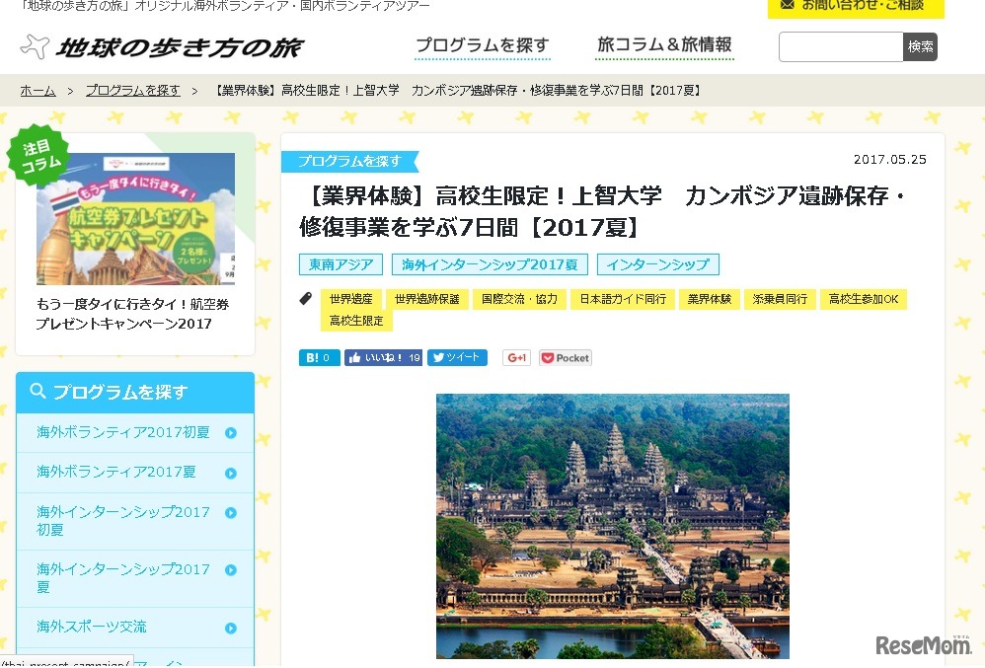Expand 海外スポーツ交流 via its arrow

click(233, 627)
